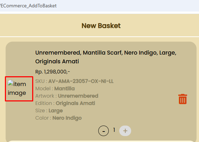Screen dimensions: 199x142
Task: Click the Size value Large
Action: click(x=56, y=111)
